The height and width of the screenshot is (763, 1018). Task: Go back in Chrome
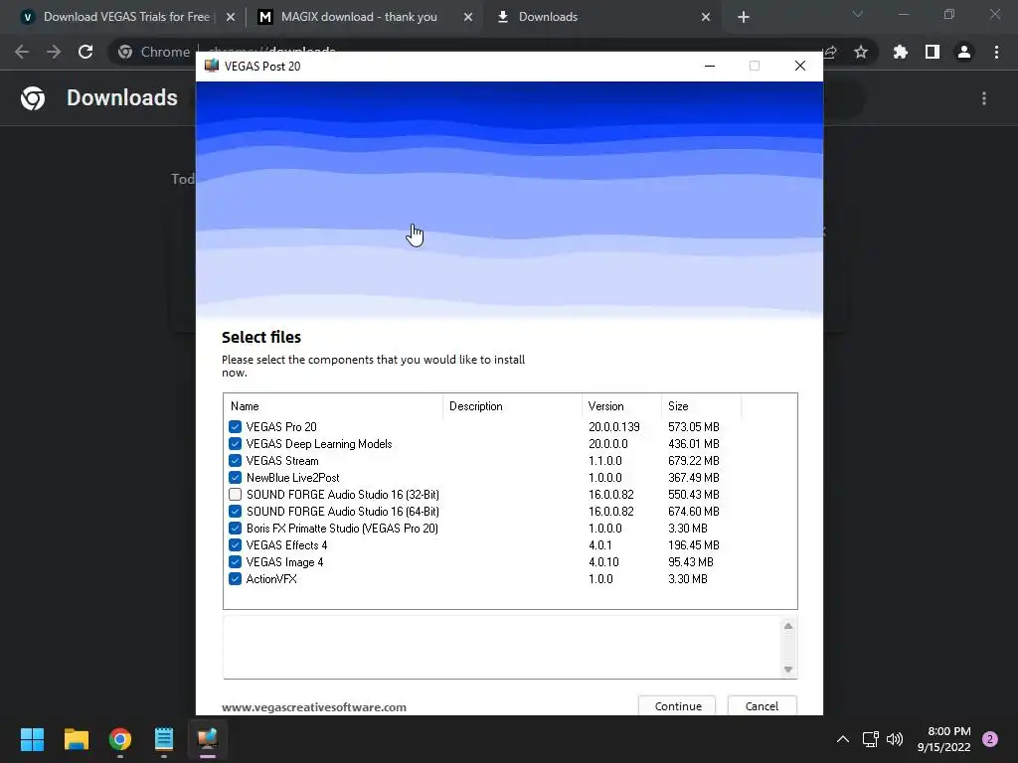pos(22,52)
